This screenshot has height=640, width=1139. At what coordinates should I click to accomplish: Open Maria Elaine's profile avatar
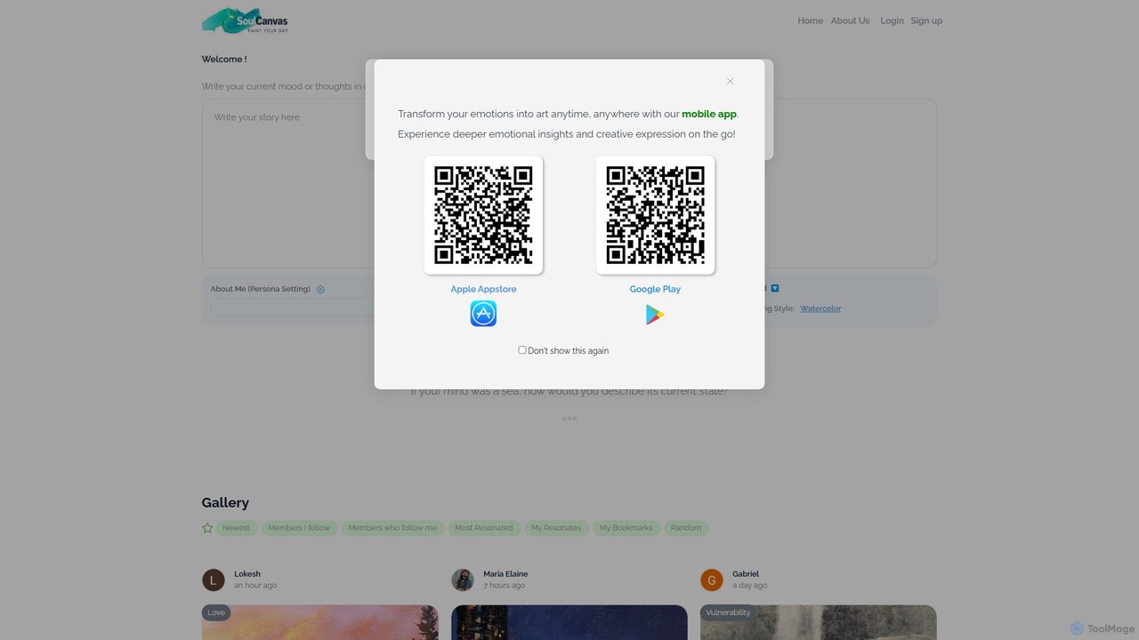tap(463, 580)
